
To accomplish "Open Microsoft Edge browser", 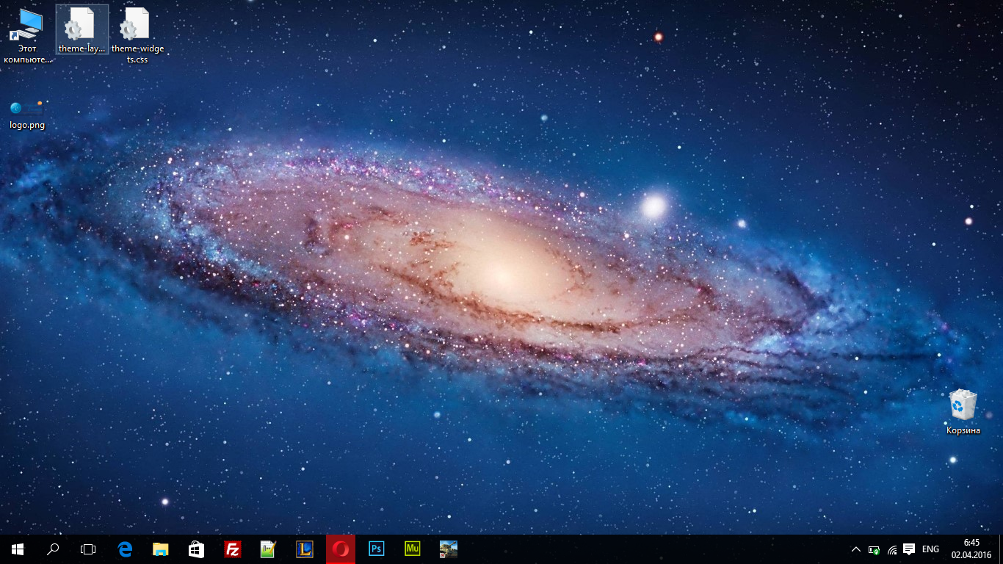I will point(125,549).
